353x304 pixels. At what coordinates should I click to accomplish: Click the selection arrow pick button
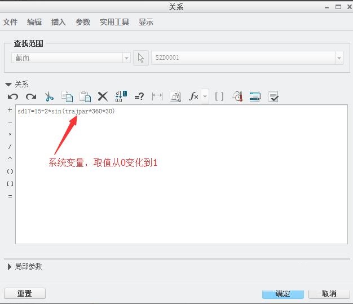(141, 58)
